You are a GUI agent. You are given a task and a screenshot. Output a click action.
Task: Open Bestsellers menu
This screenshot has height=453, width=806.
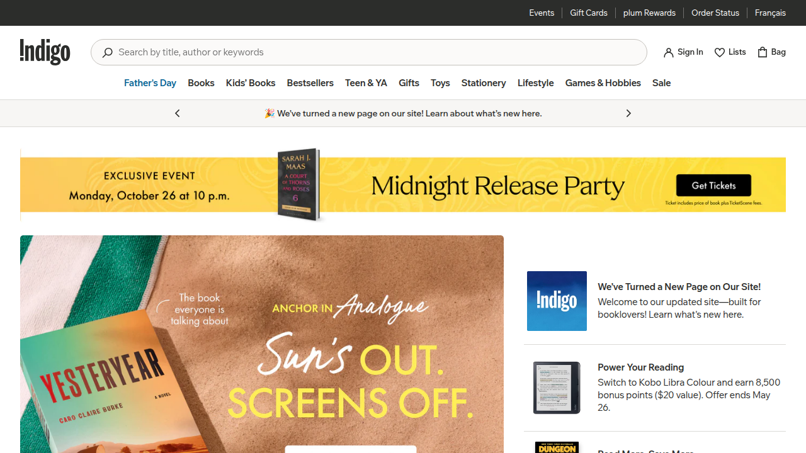[310, 83]
